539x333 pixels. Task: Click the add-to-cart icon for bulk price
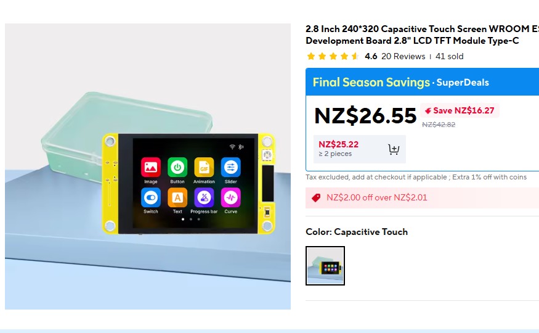pos(394,149)
